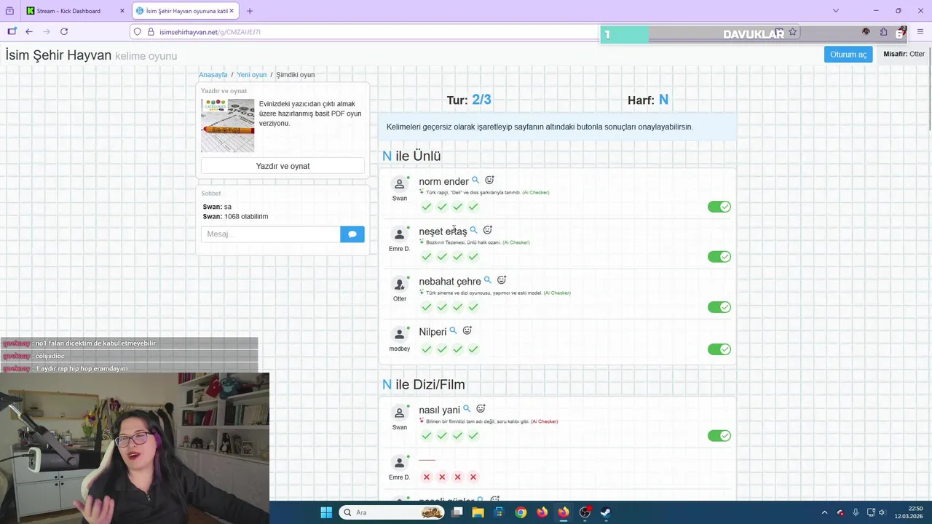The width and height of the screenshot is (932, 524).
Task: Click the volume icon in system tray
Action: point(882,512)
